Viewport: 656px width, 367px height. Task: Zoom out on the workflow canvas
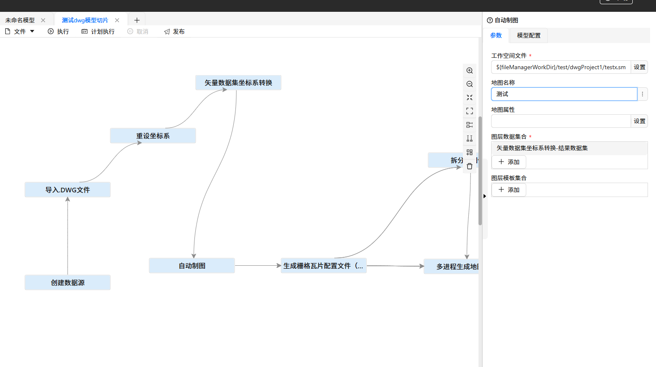470,84
